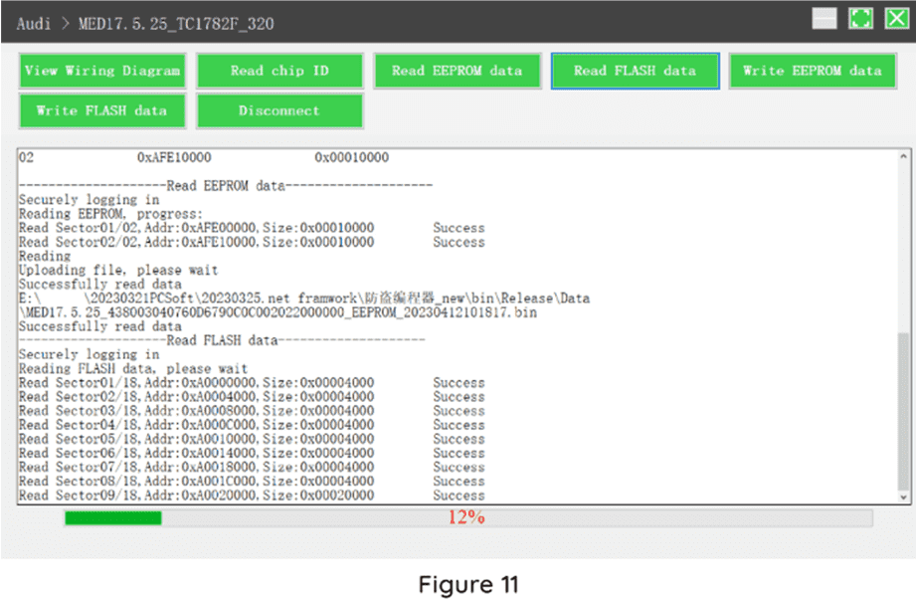This screenshot has height=601, width=916.
Task: Click the Read FLASH data button
Action: pos(635,72)
